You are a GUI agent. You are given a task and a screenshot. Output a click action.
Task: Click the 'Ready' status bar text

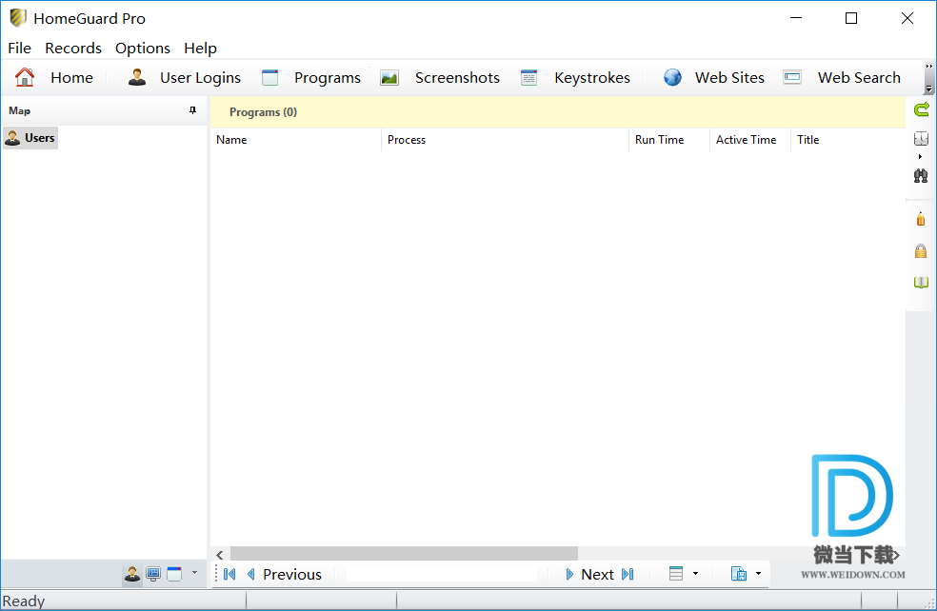tap(24, 601)
